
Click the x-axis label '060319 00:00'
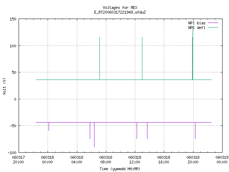(222, 160)
